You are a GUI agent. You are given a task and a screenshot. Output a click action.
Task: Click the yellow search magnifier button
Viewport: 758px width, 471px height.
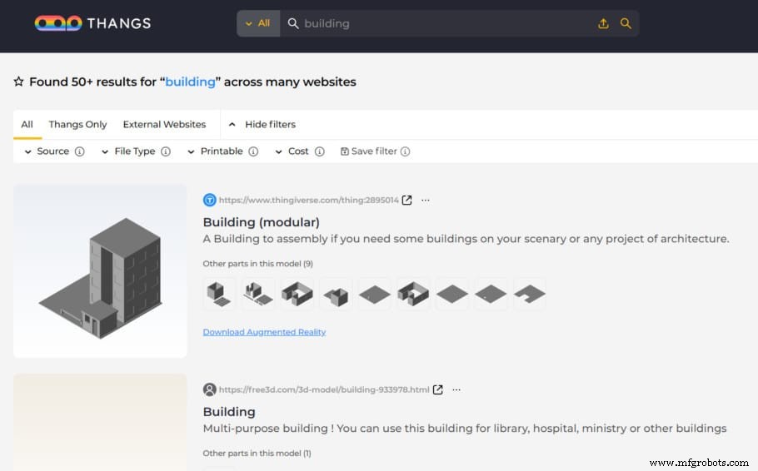626,23
